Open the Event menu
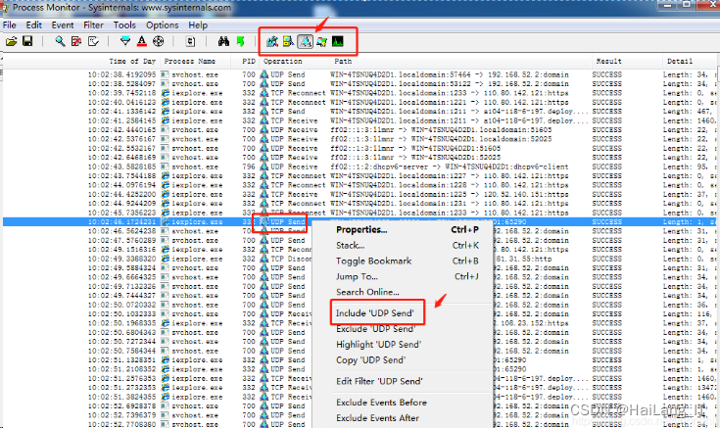Image resolution: width=720 pixels, height=428 pixels. click(63, 25)
